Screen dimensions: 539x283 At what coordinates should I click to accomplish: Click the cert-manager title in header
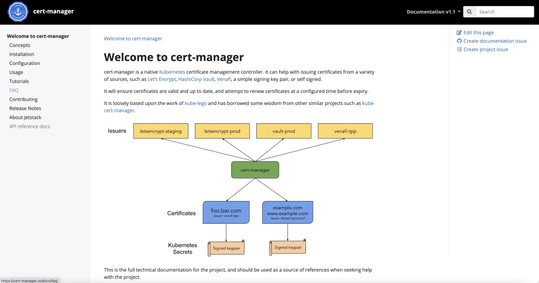tap(53, 12)
